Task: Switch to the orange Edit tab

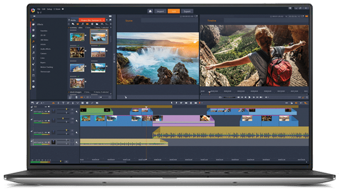Action: [174, 11]
